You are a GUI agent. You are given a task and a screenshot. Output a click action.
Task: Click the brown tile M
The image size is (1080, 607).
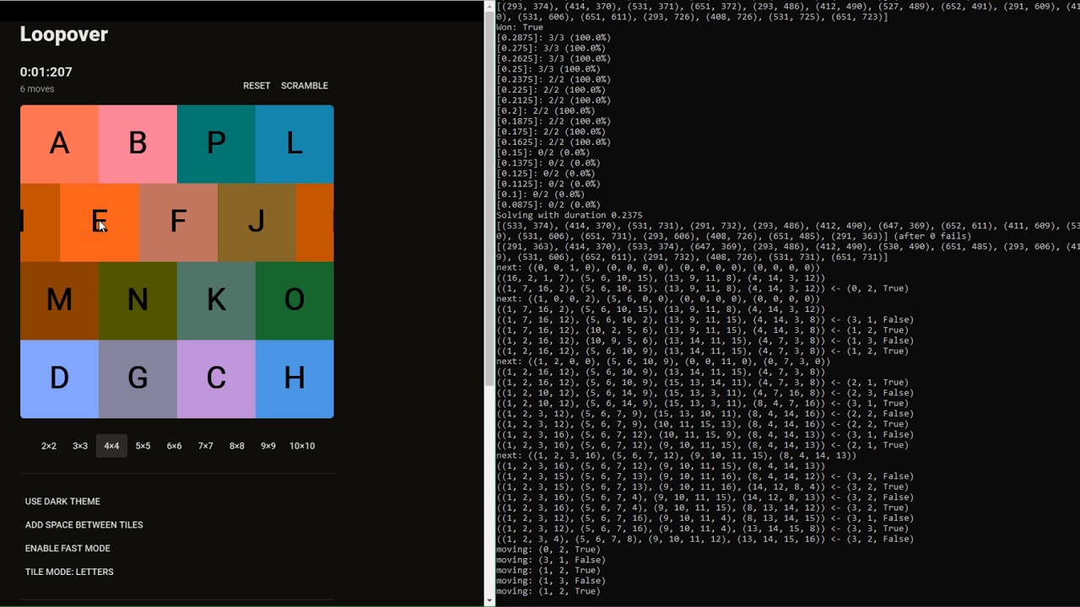tap(59, 301)
